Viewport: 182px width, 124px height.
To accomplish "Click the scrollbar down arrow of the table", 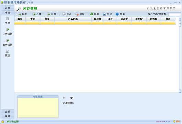I will point(180,91).
